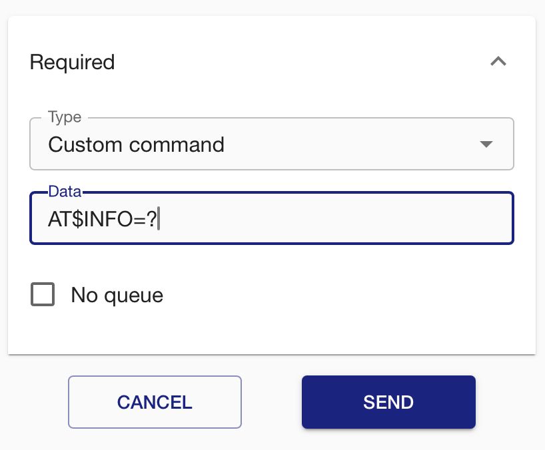This screenshot has width=545, height=450.
Task: Click the word queue beside the checkbox
Action: [x=132, y=296]
